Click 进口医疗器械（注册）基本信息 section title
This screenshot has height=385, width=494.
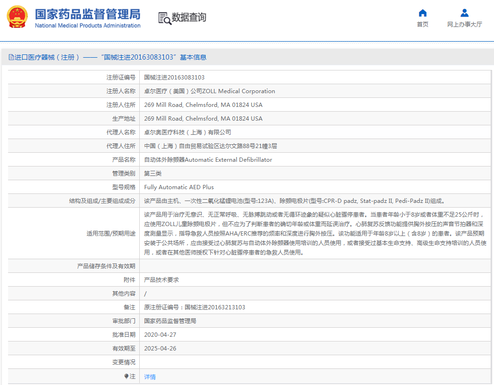pos(110,57)
